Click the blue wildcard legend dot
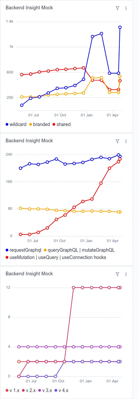 click(x=7, y=124)
